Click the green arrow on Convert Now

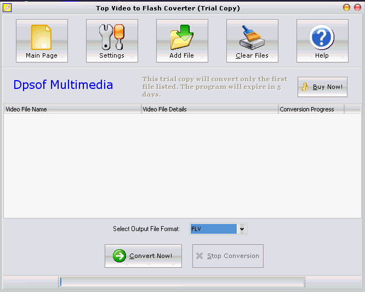119,256
